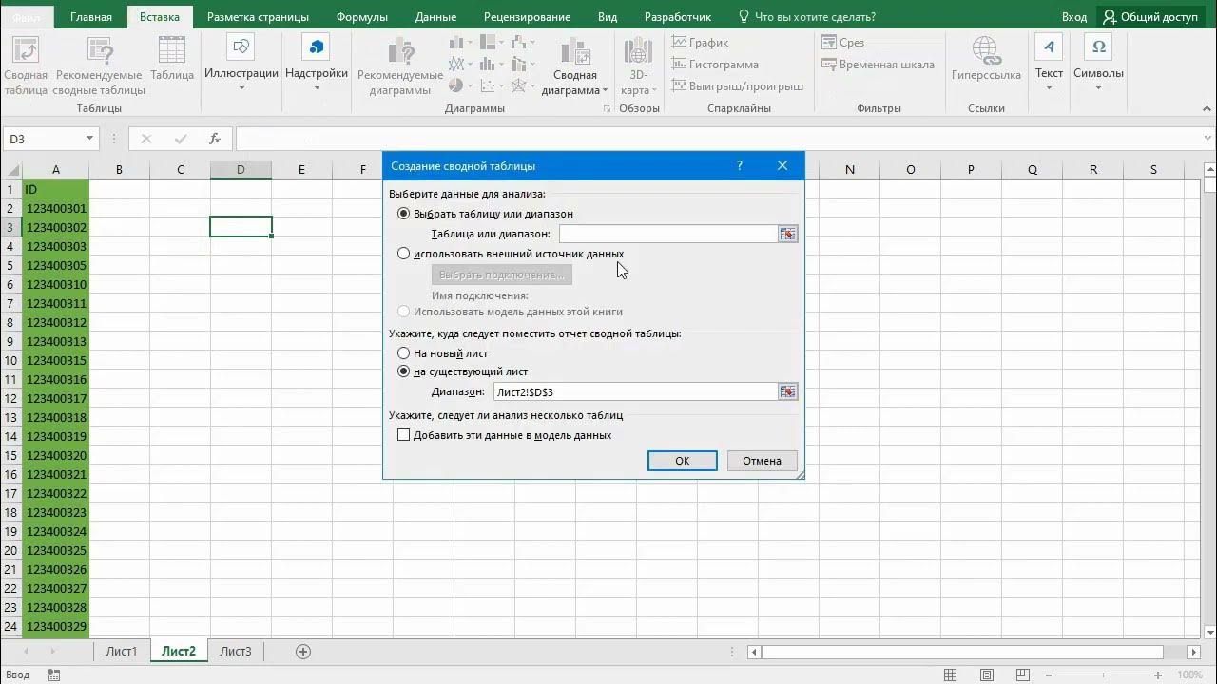Select the column D header
This screenshot has height=684, width=1217.
(241, 170)
